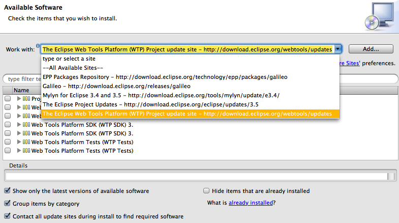Expand the Proj tree row triangle
Viewport: 399px width, 223px height.
point(19,99)
